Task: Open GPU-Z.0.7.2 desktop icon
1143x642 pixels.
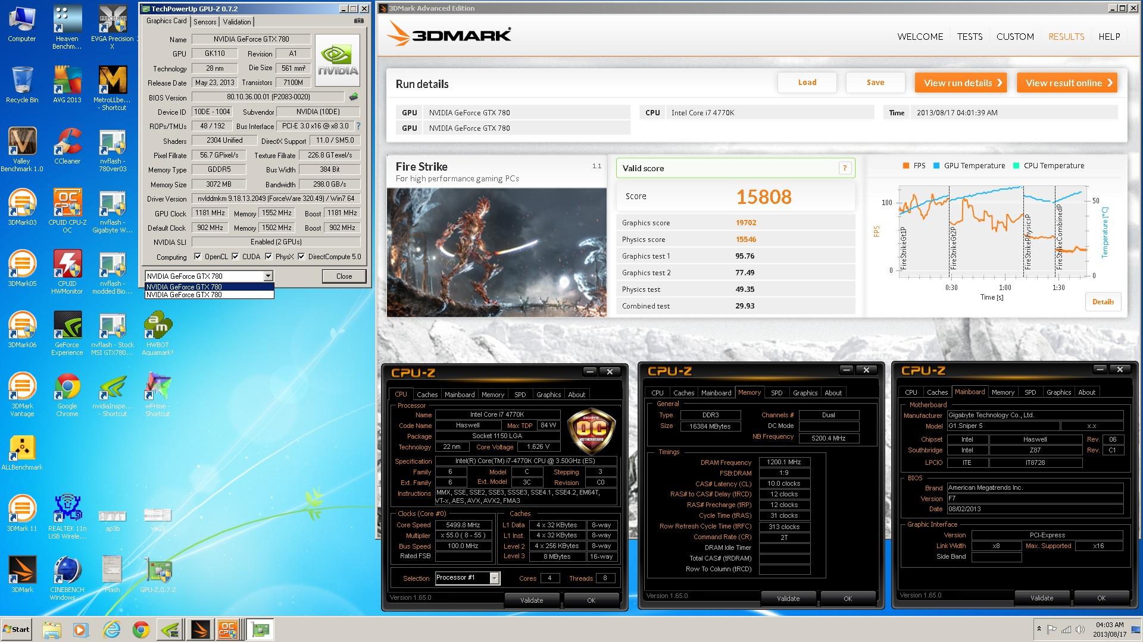Action: (x=157, y=574)
